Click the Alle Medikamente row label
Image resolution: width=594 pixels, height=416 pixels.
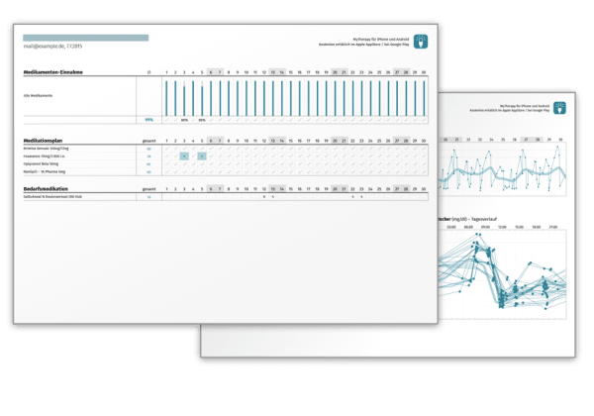[x=38, y=96]
